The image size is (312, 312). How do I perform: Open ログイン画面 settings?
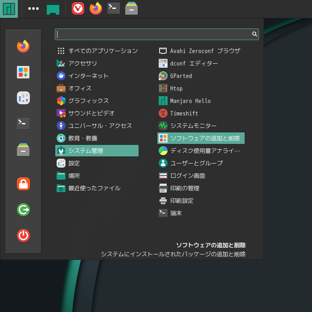[x=201, y=176]
